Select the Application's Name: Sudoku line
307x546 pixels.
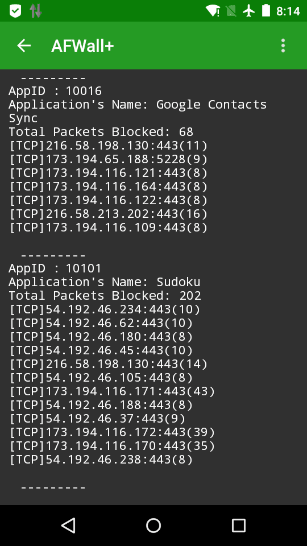pyautogui.click(x=105, y=282)
